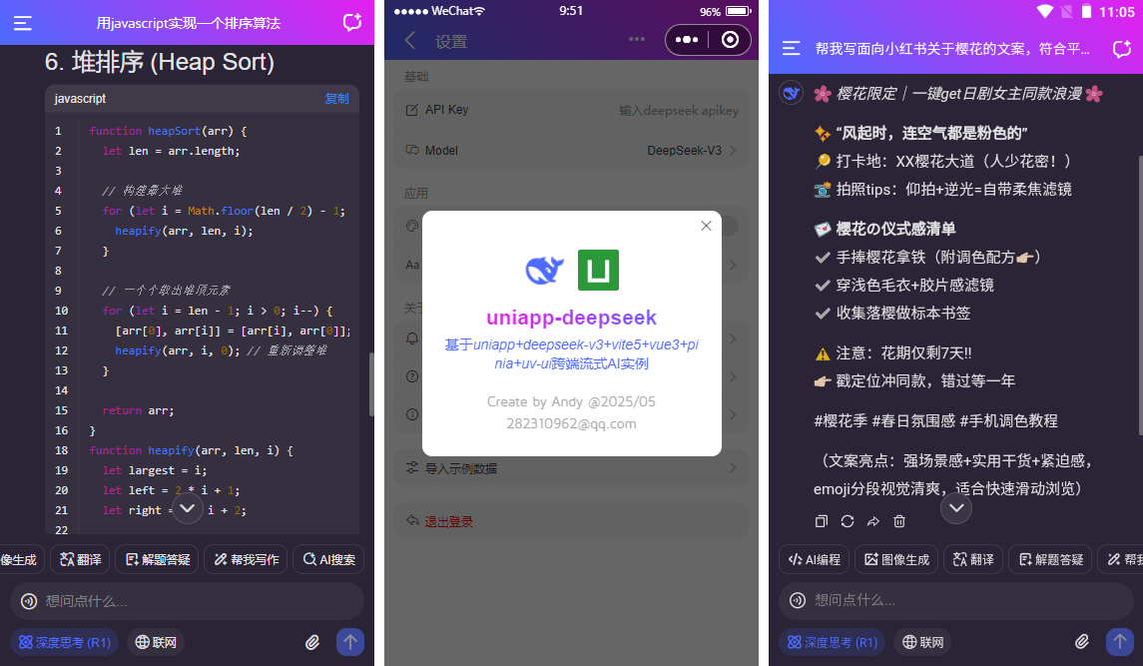Select the 翻译 chip in the left chat screen
The image size is (1143, 666).
80,559
